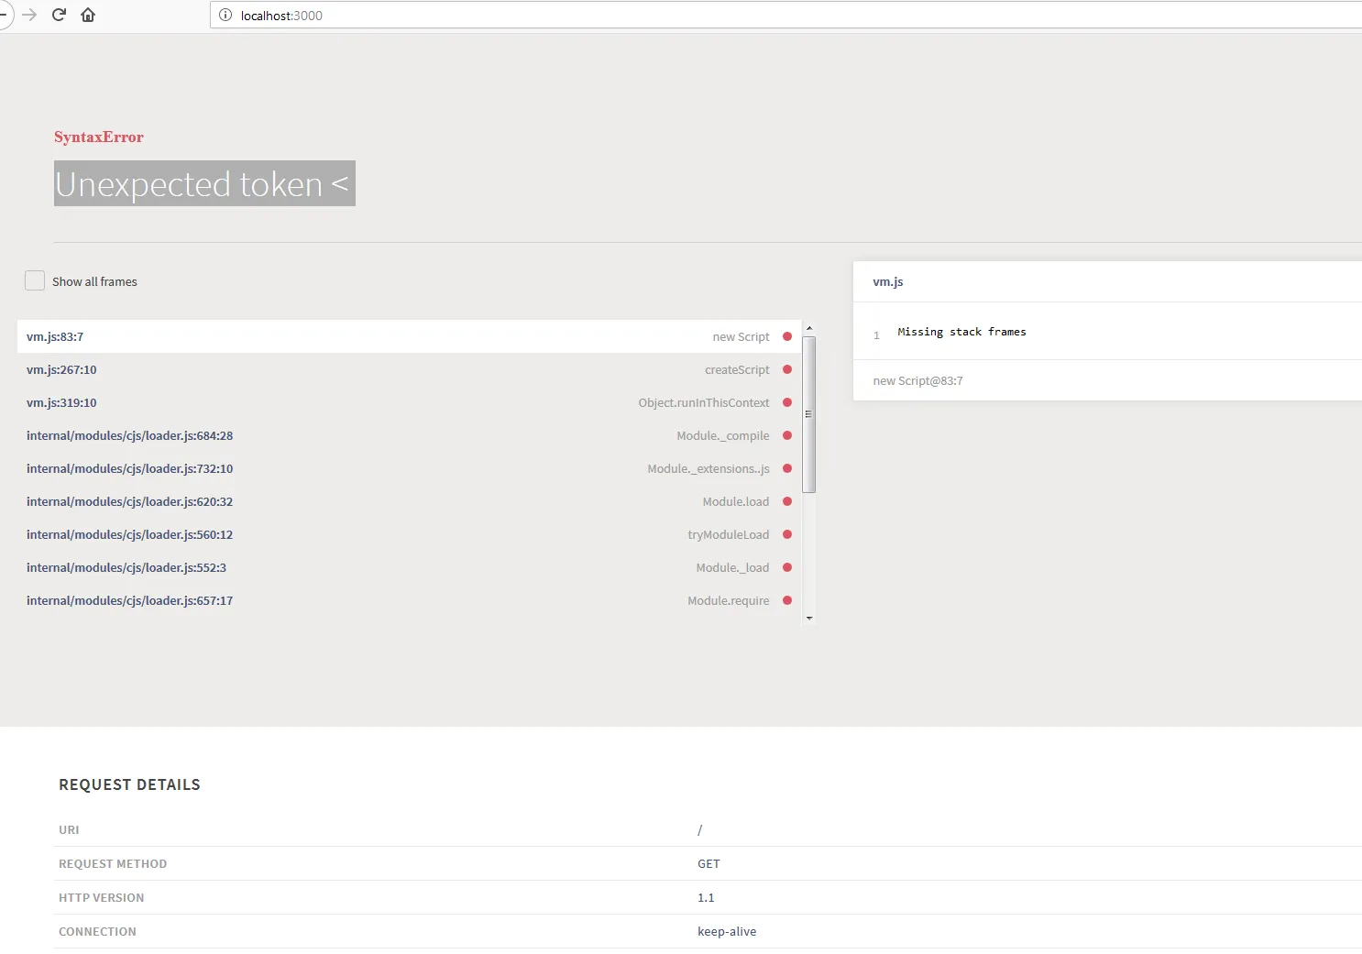Click the CONNECTION label
The width and height of the screenshot is (1362, 954).
pyautogui.click(x=97, y=931)
